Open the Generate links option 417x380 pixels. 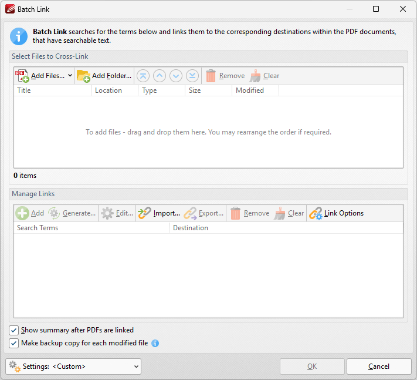(72, 213)
